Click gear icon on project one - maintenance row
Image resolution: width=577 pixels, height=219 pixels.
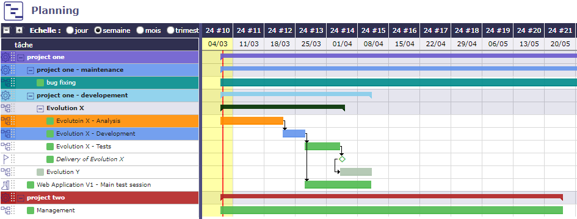click(5, 70)
